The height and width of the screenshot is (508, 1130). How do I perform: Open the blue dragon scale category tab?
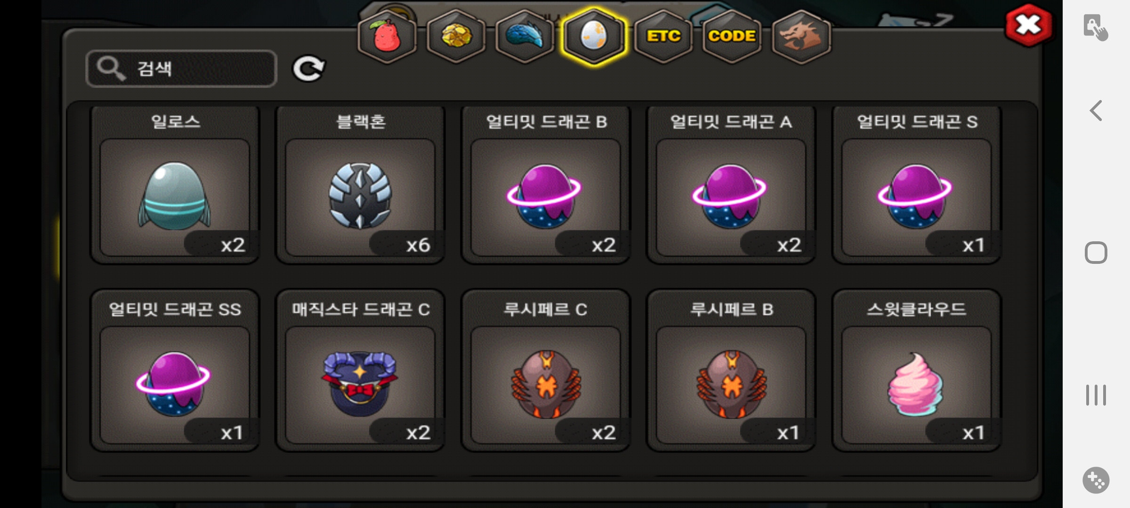pyautogui.click(x=525, y=37)
